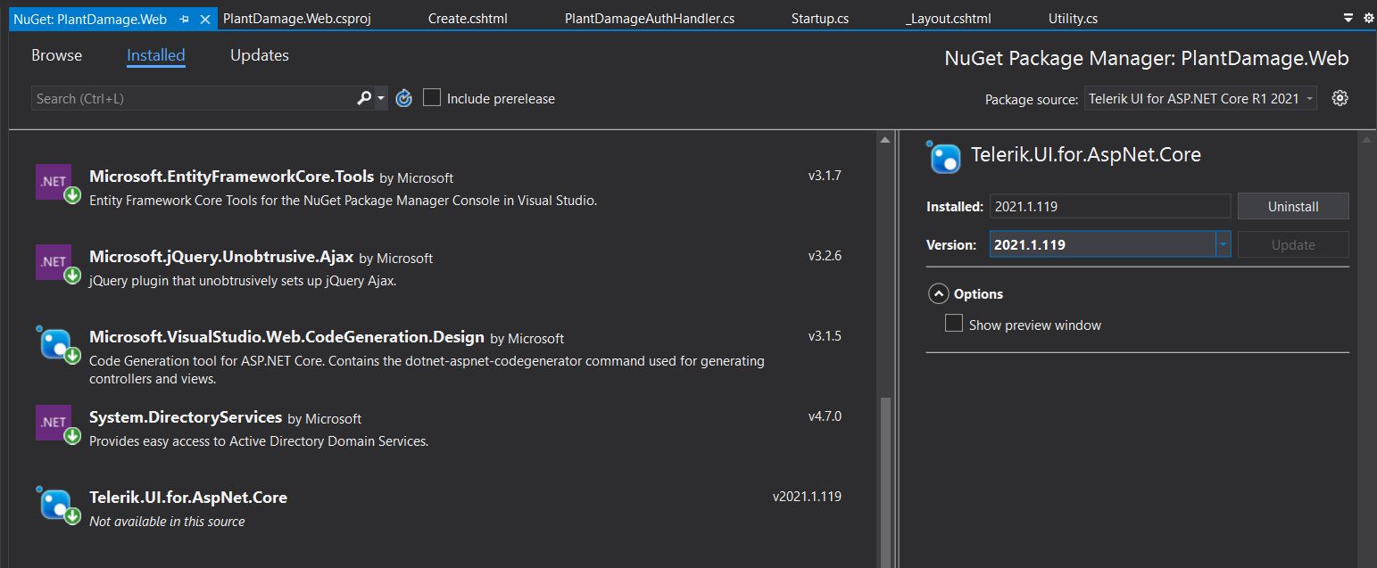Click the refresh packages icon

coord(404,98)
